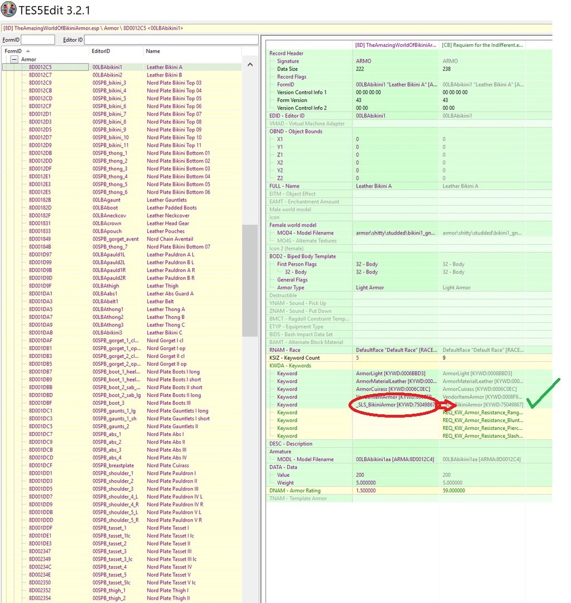The height and width of the screenshot is (603, 571).
Task: Select the Leather Gauntlets record
Action: tap(122, 200)
